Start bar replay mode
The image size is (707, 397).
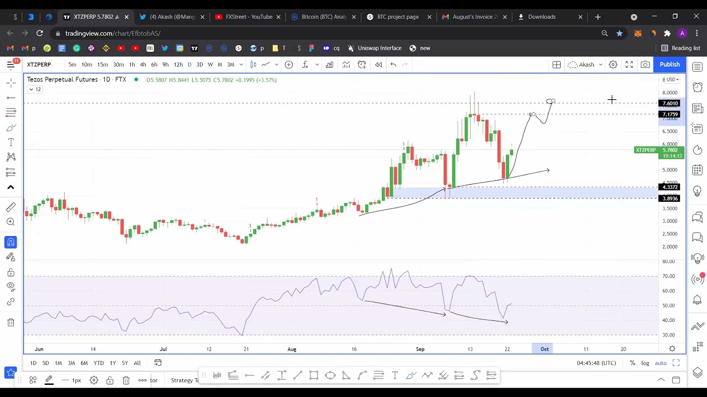pos(378,65)
